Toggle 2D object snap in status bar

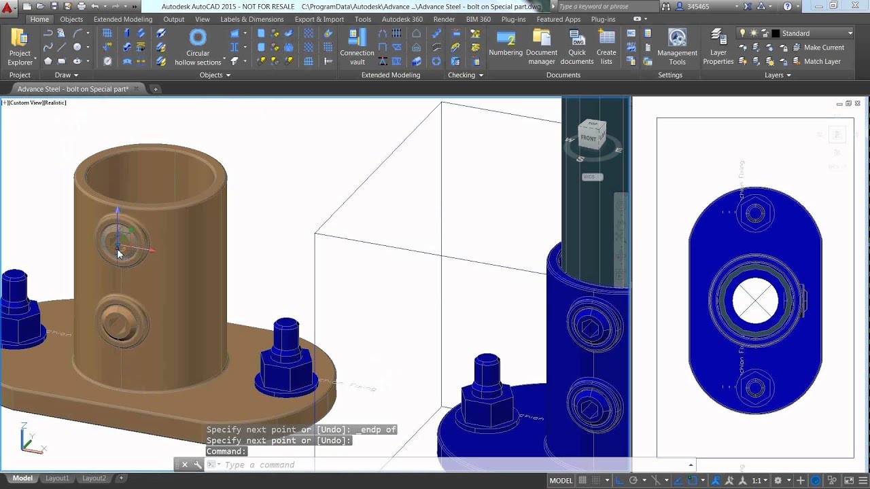[x=692, y=480]
